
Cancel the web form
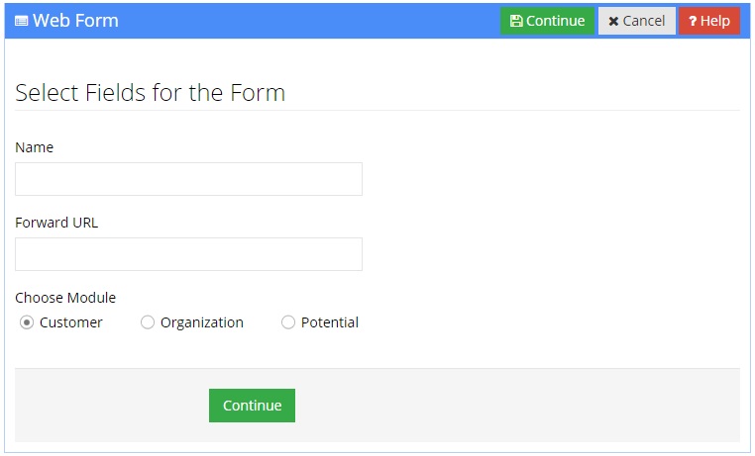click(637, 21)
